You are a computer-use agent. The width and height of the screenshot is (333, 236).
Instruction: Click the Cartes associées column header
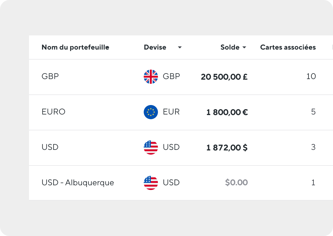(x=288, y=47)
